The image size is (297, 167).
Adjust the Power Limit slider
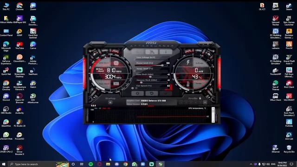[151, 65]
